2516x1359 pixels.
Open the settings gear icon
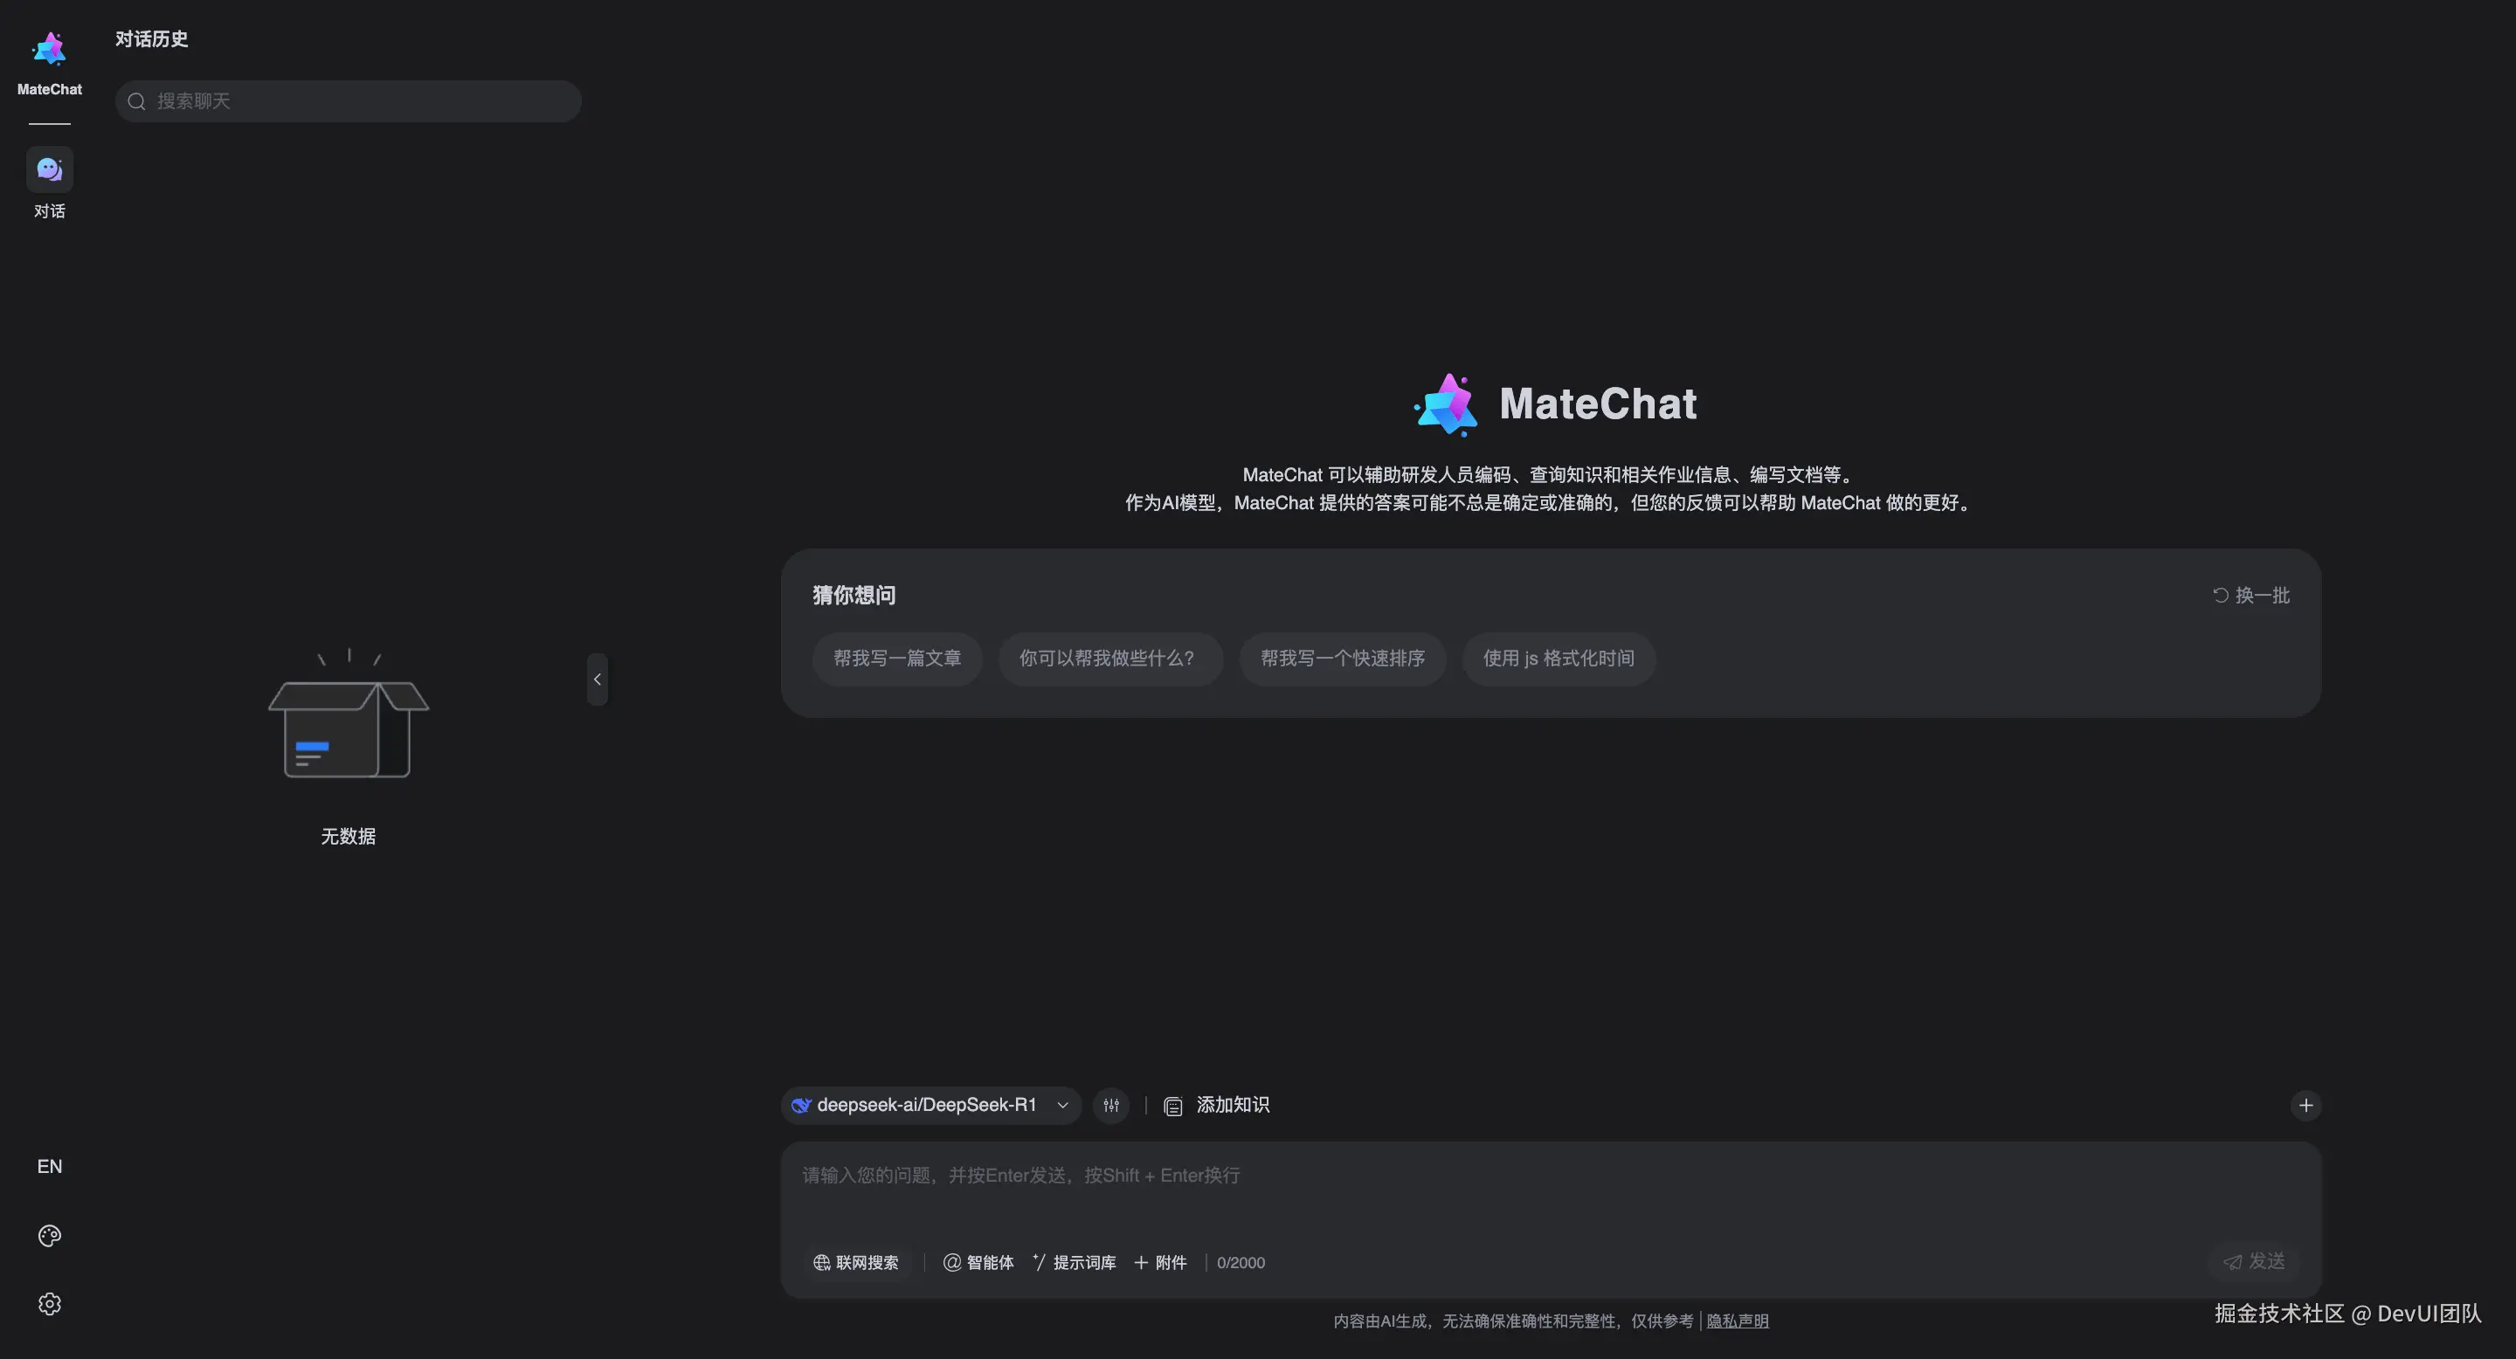[49, 1303]
